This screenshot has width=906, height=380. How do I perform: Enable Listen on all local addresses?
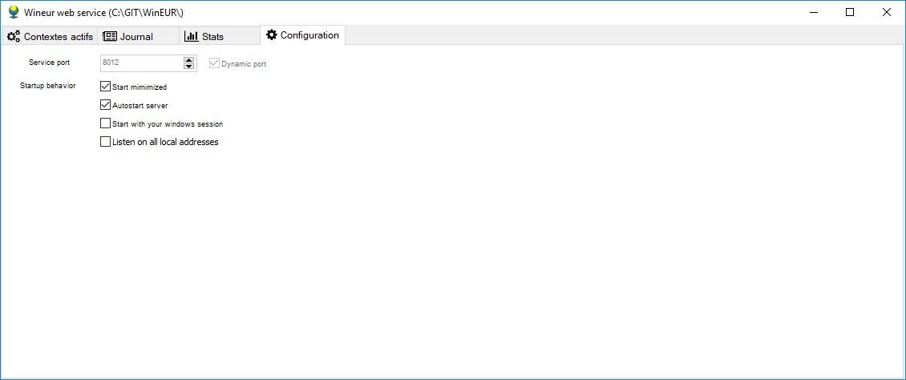point(105,141)
